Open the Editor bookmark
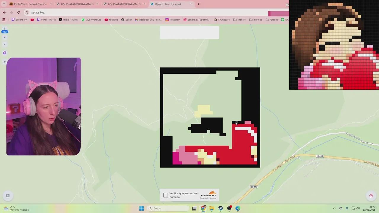 coord(126,20)
